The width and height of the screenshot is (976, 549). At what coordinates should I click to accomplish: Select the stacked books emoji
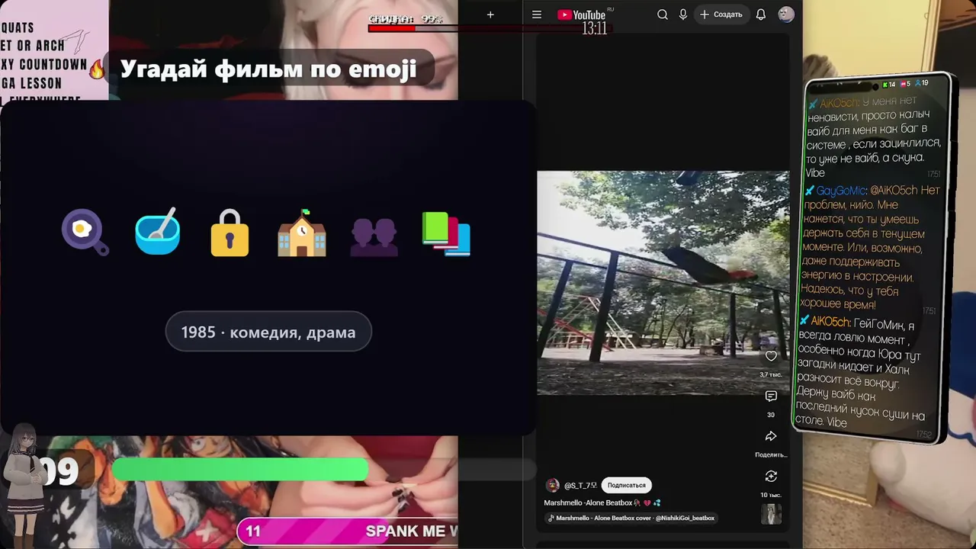point(446,233)
